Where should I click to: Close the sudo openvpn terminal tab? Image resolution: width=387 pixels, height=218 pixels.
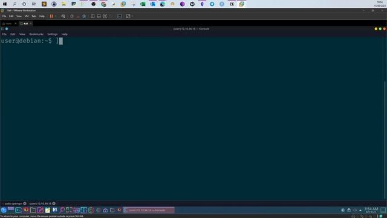click(x=25, y=203)
